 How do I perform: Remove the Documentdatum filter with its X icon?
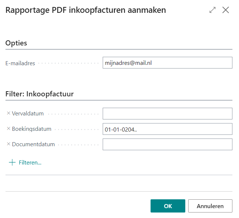click(x=9, y=144)
